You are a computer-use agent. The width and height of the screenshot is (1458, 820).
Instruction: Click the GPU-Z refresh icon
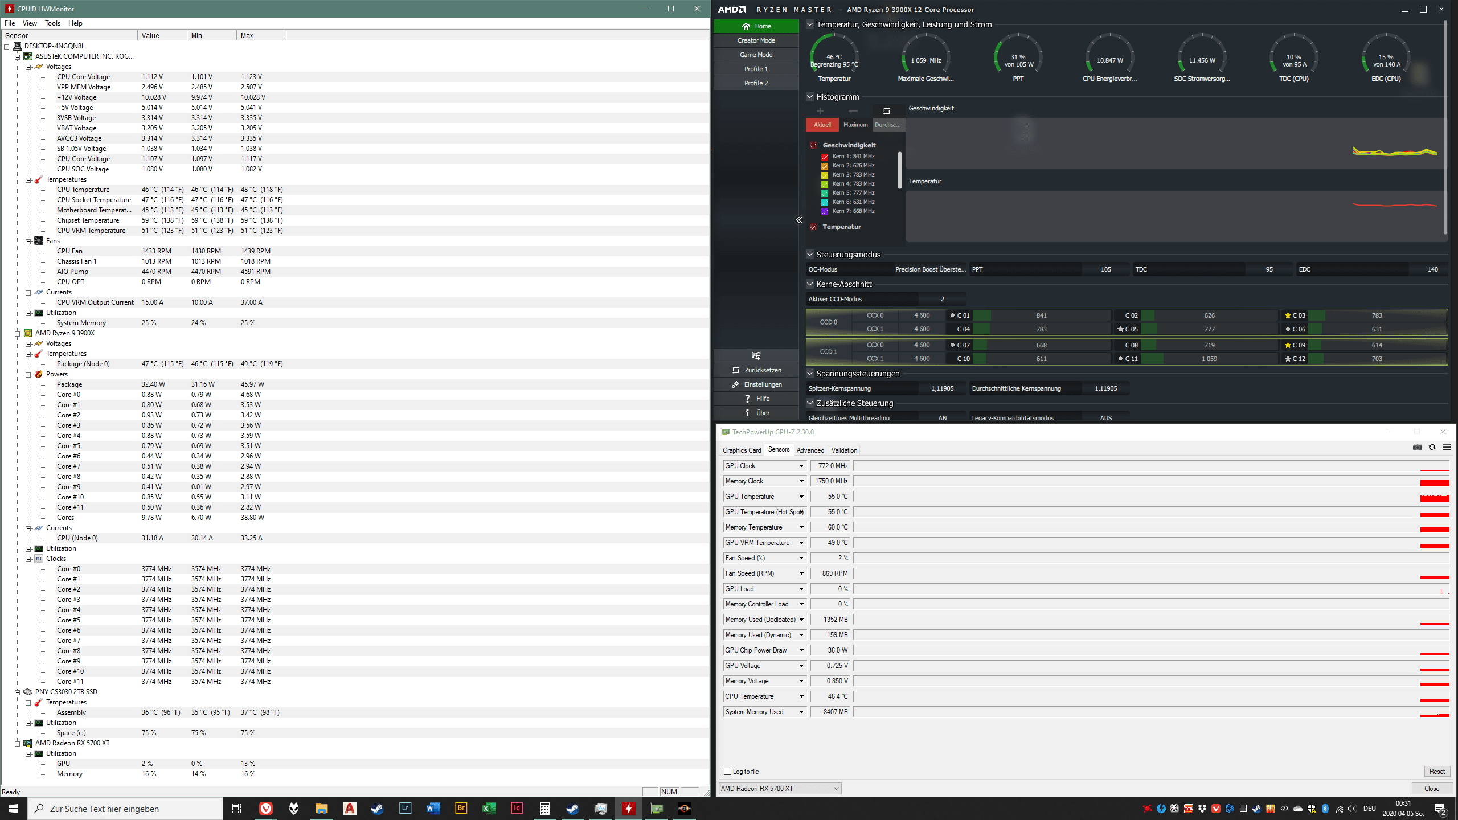[1432, 448]
